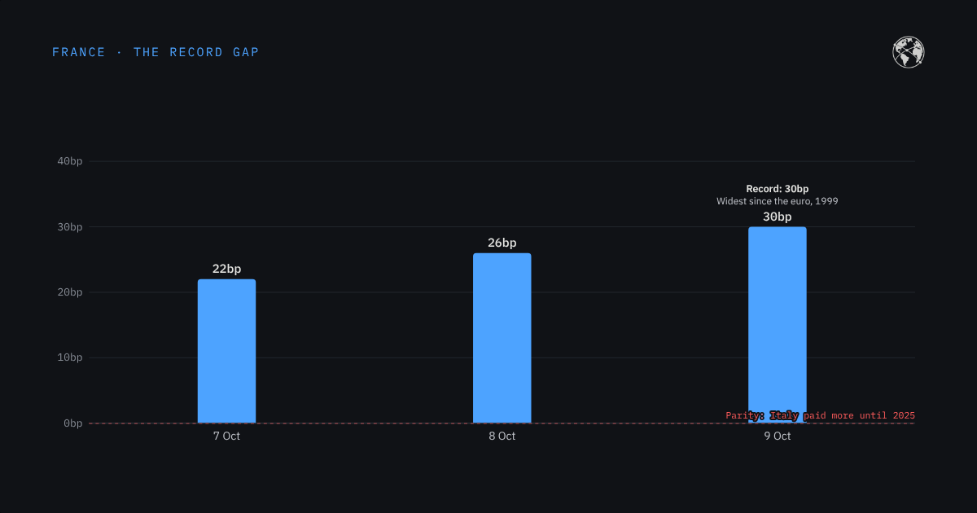The image size is (977, 513).
Task: Click the '8 Oct' x-axis label
Action: (502, 436)
